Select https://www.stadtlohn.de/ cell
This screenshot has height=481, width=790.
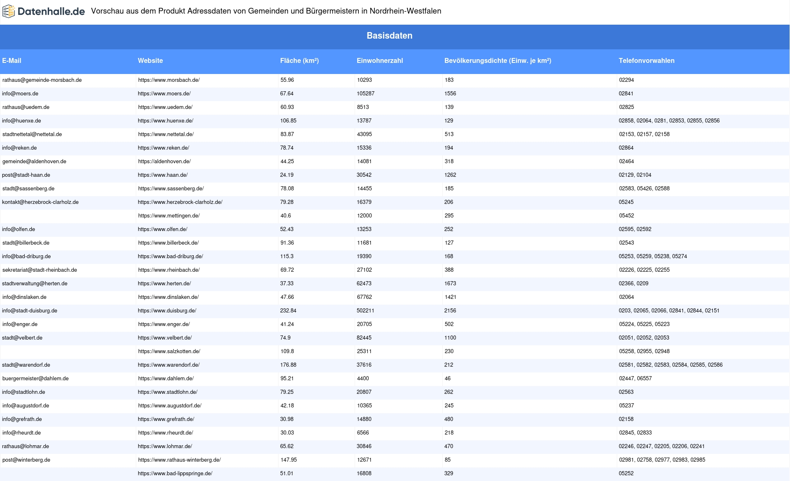(x=167, y=392)
